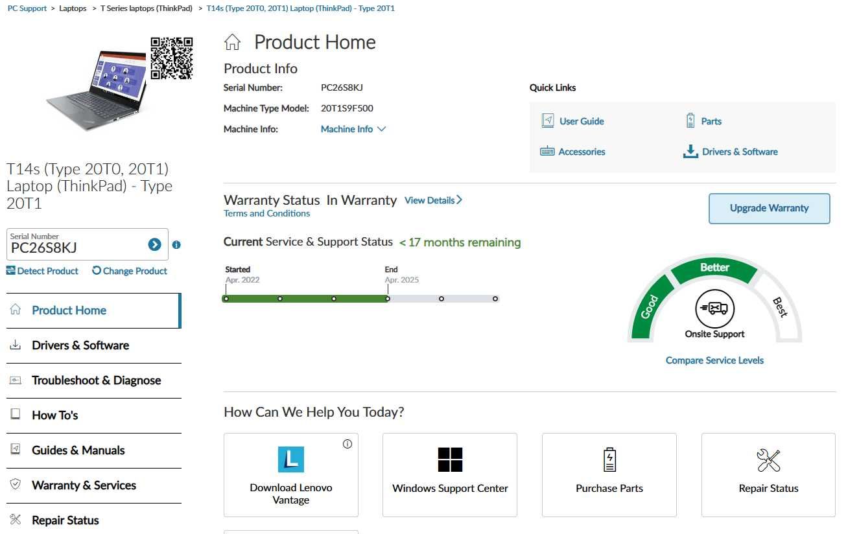The image size is (859, 534).
Task: Click the Started Apr. 2022 timeline marker
Action: 226,299
